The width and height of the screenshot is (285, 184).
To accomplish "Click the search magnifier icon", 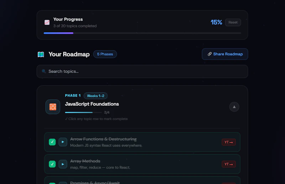I will (x=43, y=71).
